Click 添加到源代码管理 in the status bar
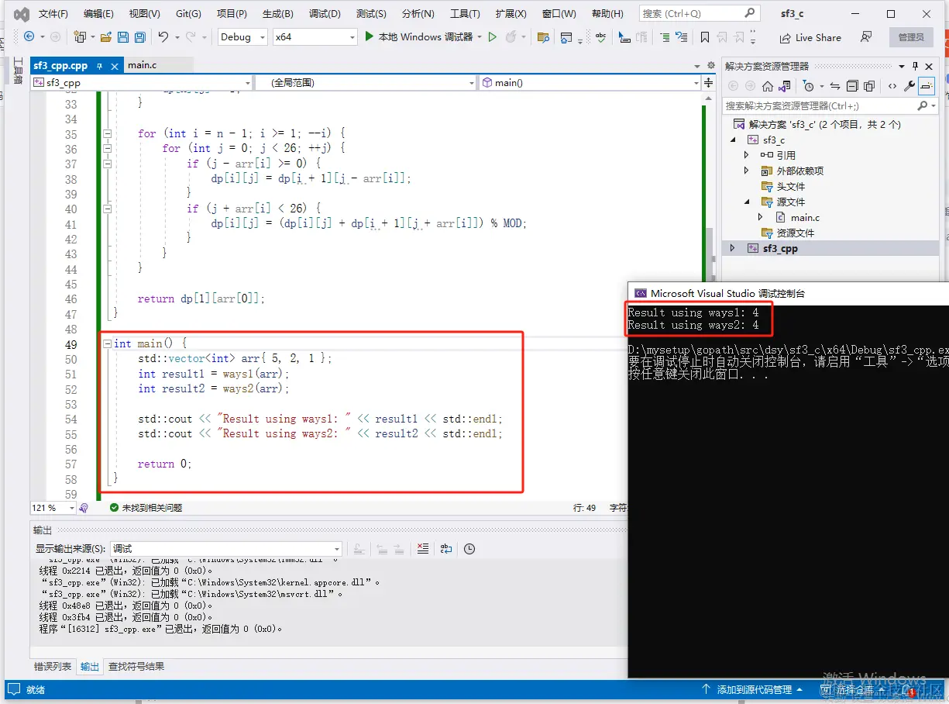 tap(752, 689)
